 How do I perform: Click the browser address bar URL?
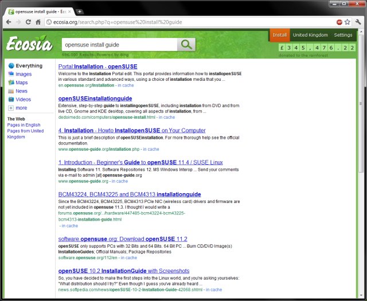pyautogui.click(x=118, y=22)
